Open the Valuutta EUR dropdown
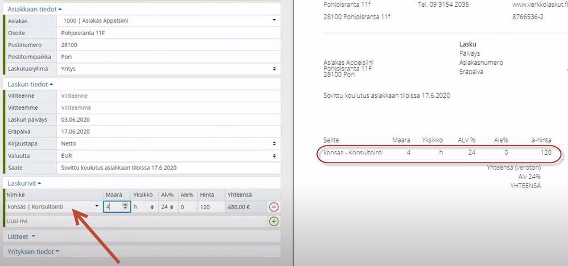Viewport: 568px width, 266px height. click(168, 156)
